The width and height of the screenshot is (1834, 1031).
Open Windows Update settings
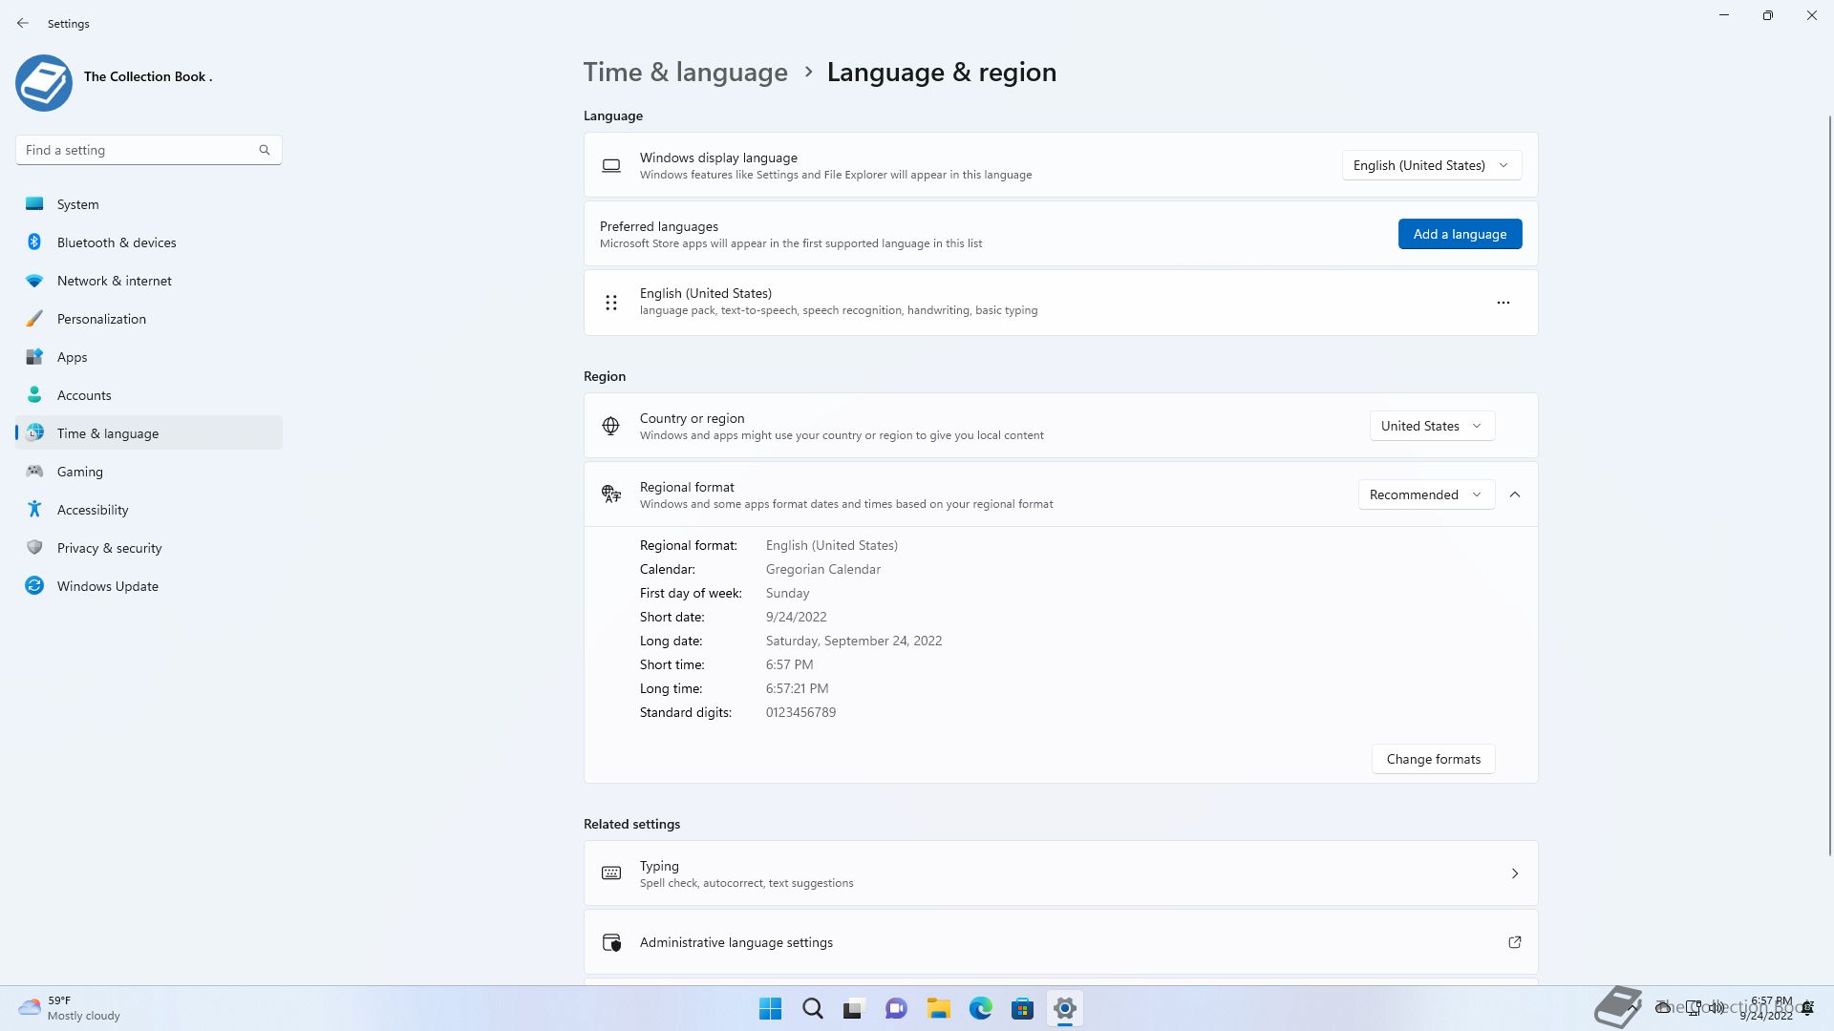click(149, 586)
